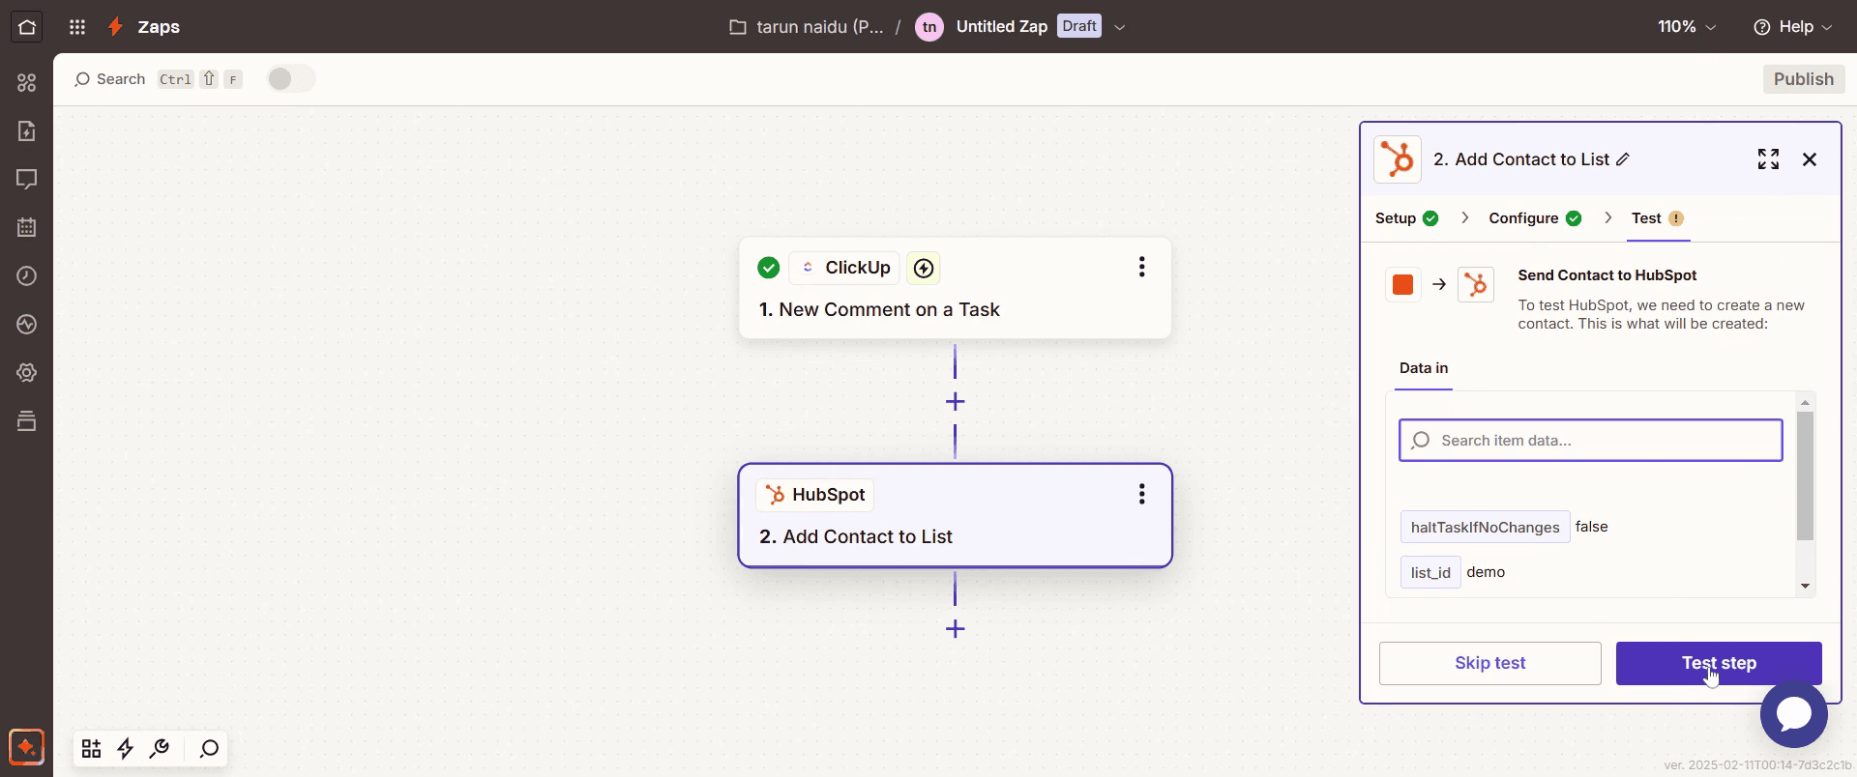1857x777 pixels.
Task: Click the scrollbar down arrow in data panel
Action: click(x=1805, y=587)
